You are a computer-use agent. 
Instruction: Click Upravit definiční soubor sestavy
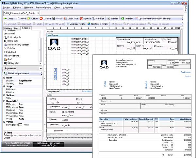tap(153, 19)
